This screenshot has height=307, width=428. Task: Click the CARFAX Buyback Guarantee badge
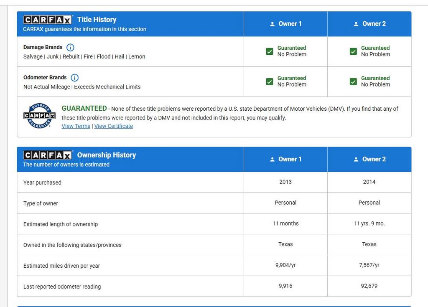click(40, 116)
